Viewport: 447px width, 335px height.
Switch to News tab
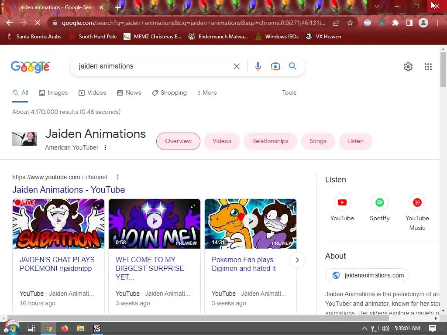click(x=129, y=92)
